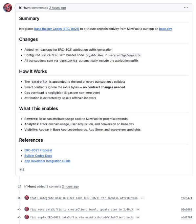Click h1-hunt's large profile avatar
The image size is (196, 224).
[8, 8]
